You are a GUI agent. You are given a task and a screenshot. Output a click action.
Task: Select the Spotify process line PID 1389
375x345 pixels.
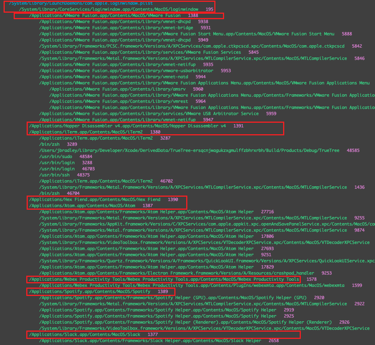(x=98, y=292)
